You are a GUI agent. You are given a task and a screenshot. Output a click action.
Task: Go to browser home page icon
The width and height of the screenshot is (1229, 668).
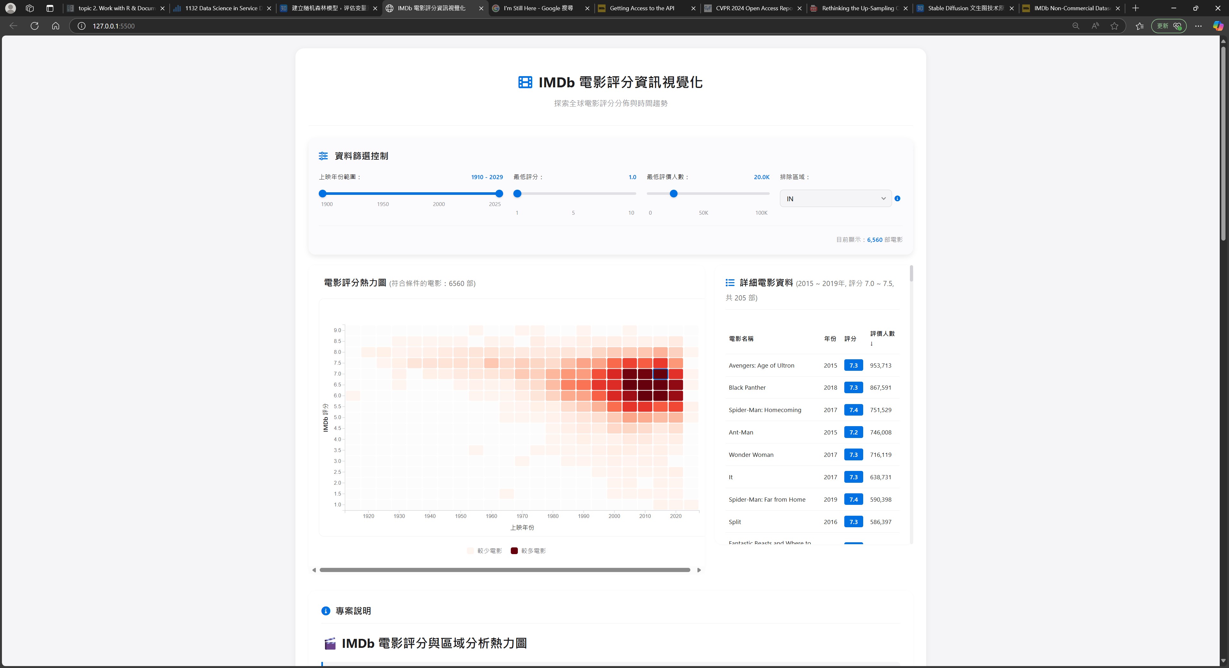[56, 26]
